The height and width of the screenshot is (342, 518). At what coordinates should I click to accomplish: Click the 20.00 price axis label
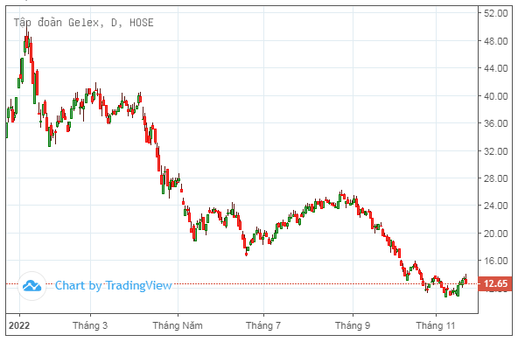click(495, 234)
